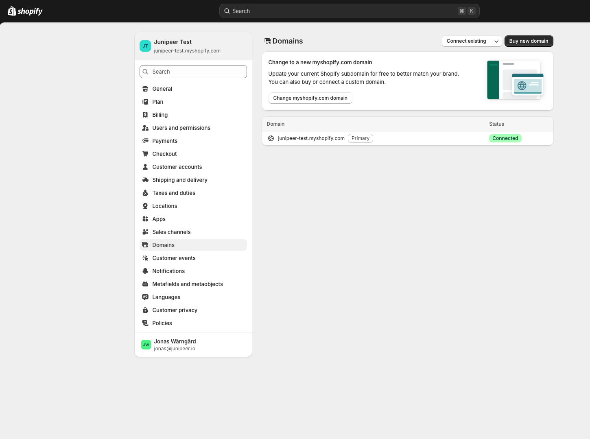Viewport: 590px width, 439px height.
Task: Click the Connected status badge
Action: point(505,138)
